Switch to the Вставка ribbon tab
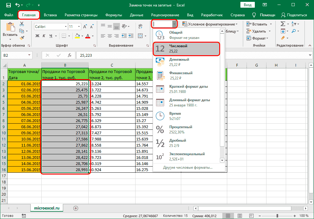 50,14
